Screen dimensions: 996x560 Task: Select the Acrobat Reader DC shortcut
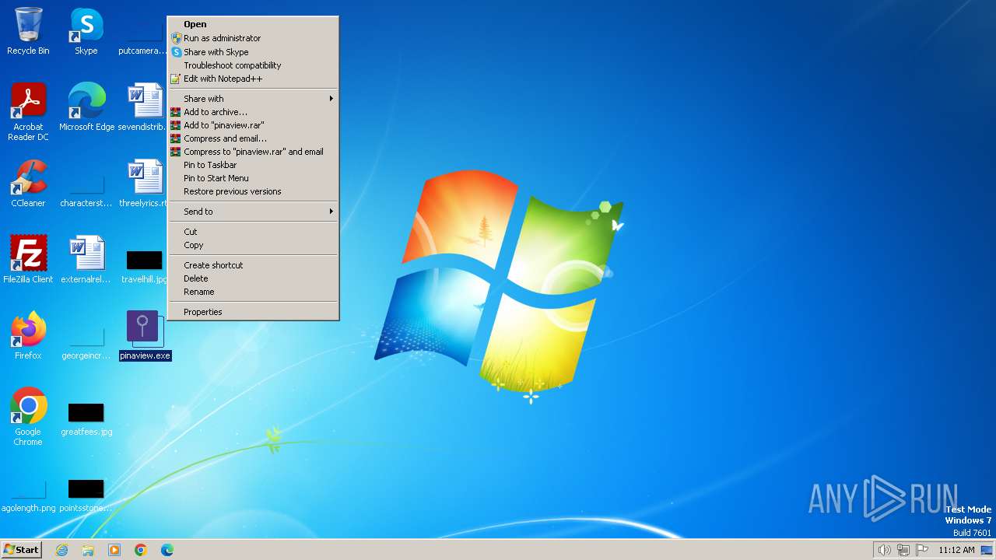(x=28, y=112)
